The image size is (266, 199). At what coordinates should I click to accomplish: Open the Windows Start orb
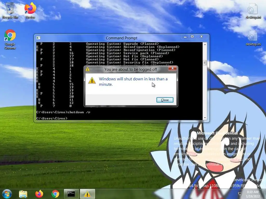coord(6,194)
